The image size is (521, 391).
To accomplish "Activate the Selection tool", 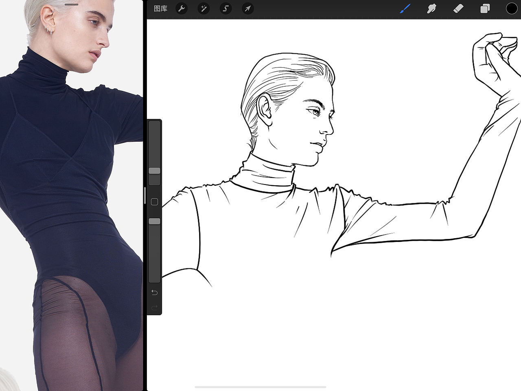I will pyautogui.click(x=225, y=9).
